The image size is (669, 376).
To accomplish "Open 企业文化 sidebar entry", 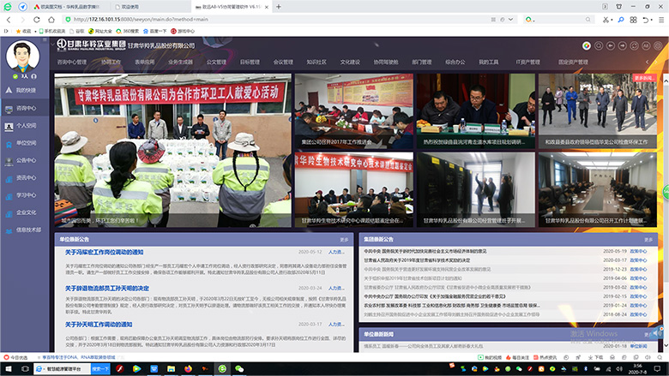I will (26, 212).
